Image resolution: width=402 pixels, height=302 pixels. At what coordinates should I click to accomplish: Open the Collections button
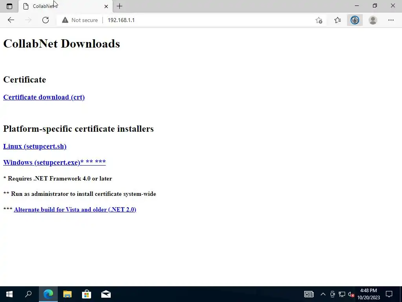(355, 20)
